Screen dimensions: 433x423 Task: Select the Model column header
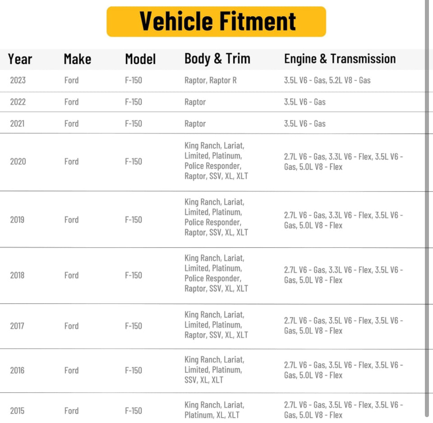tap(140, 59)
